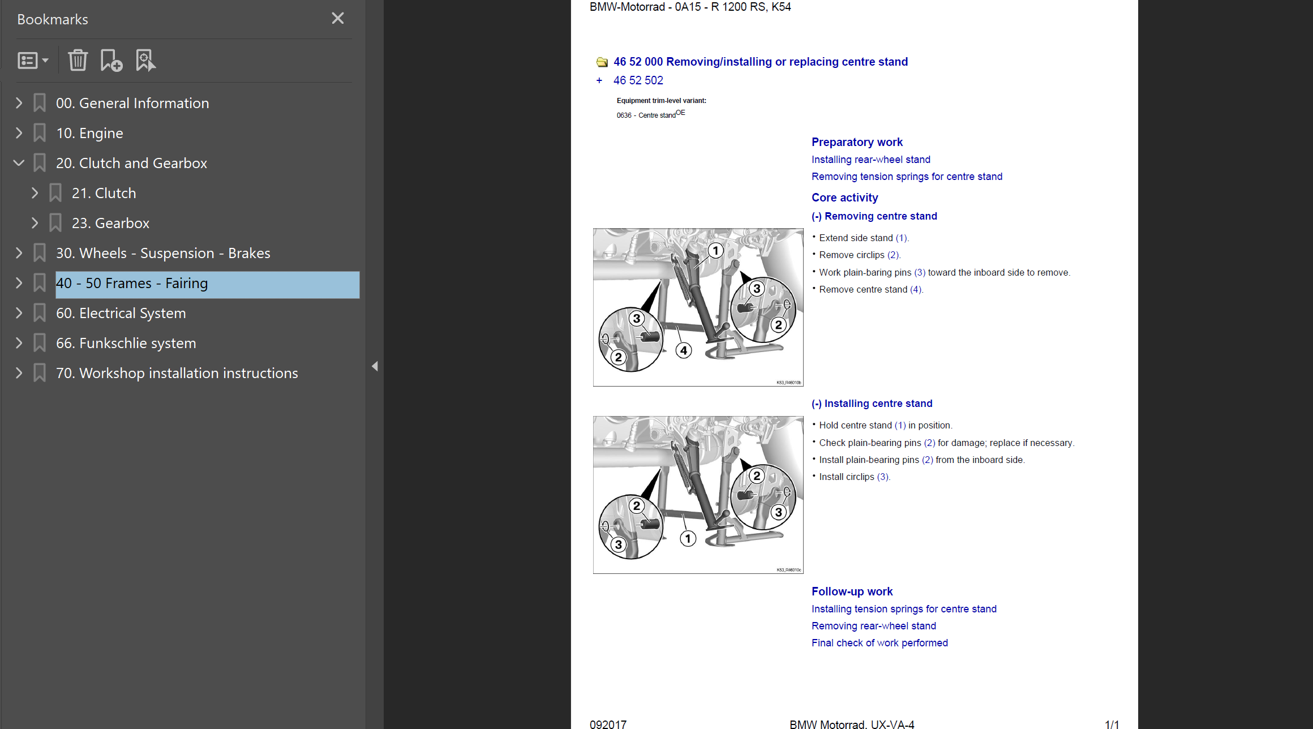Click the Core activity heading

845,198
